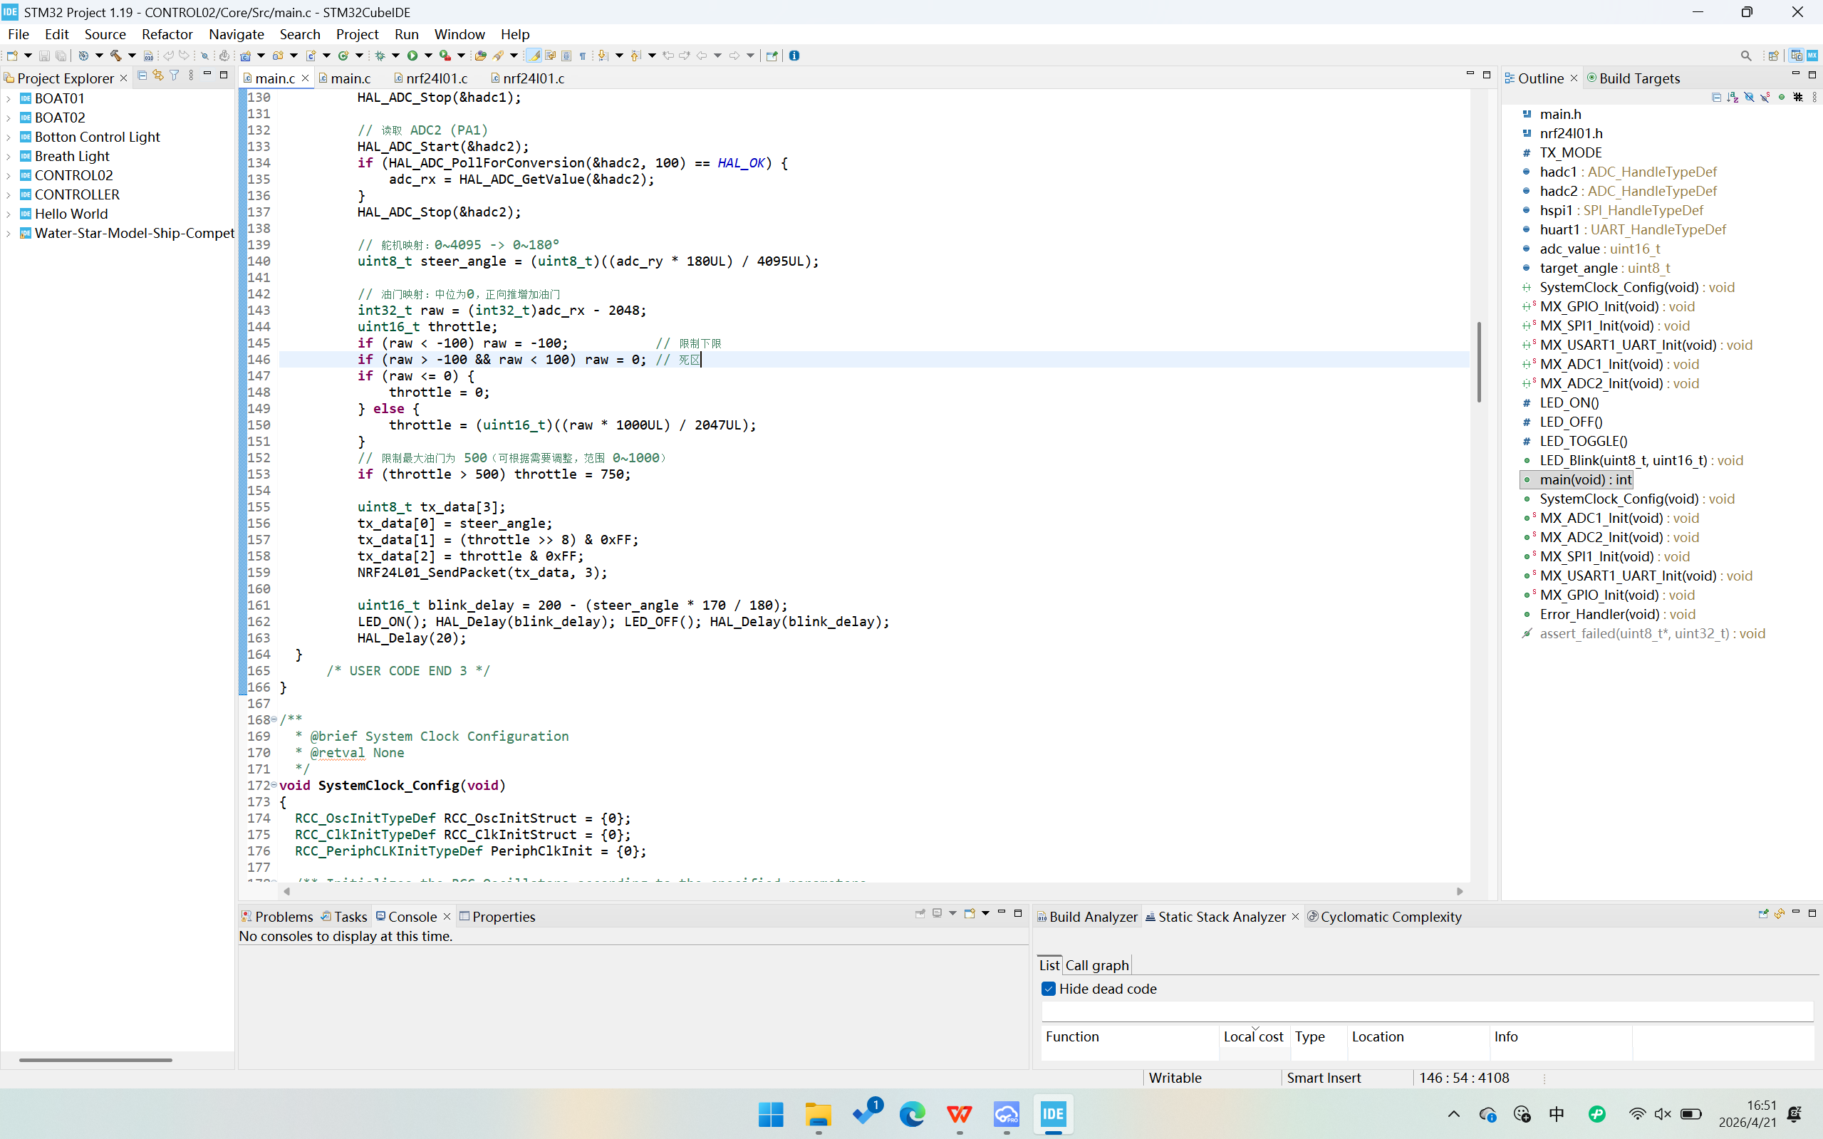The image size is (1823, 1139).
Task: Click Project Explorer filter funnel icon
Action: (x=175, y=76)
